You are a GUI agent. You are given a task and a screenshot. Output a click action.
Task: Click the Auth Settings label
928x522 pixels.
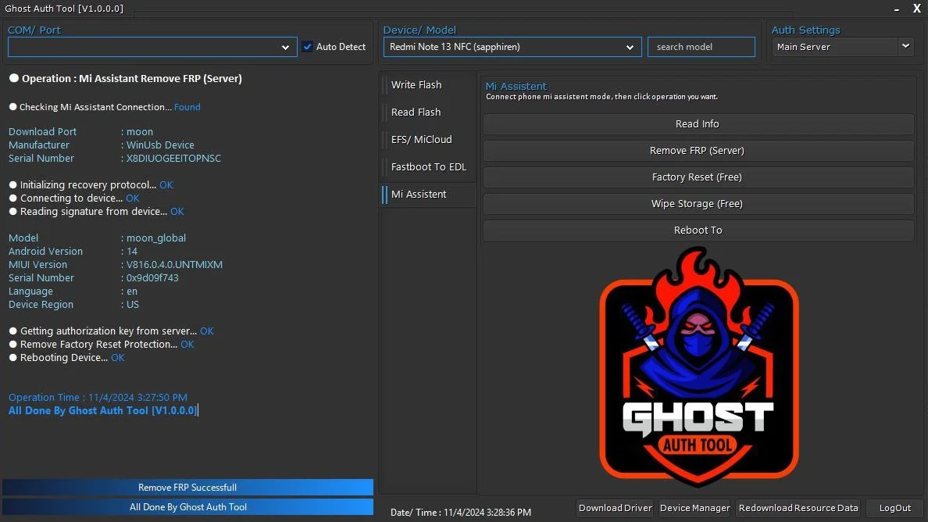pyautogui.click(x=805, y=30)
